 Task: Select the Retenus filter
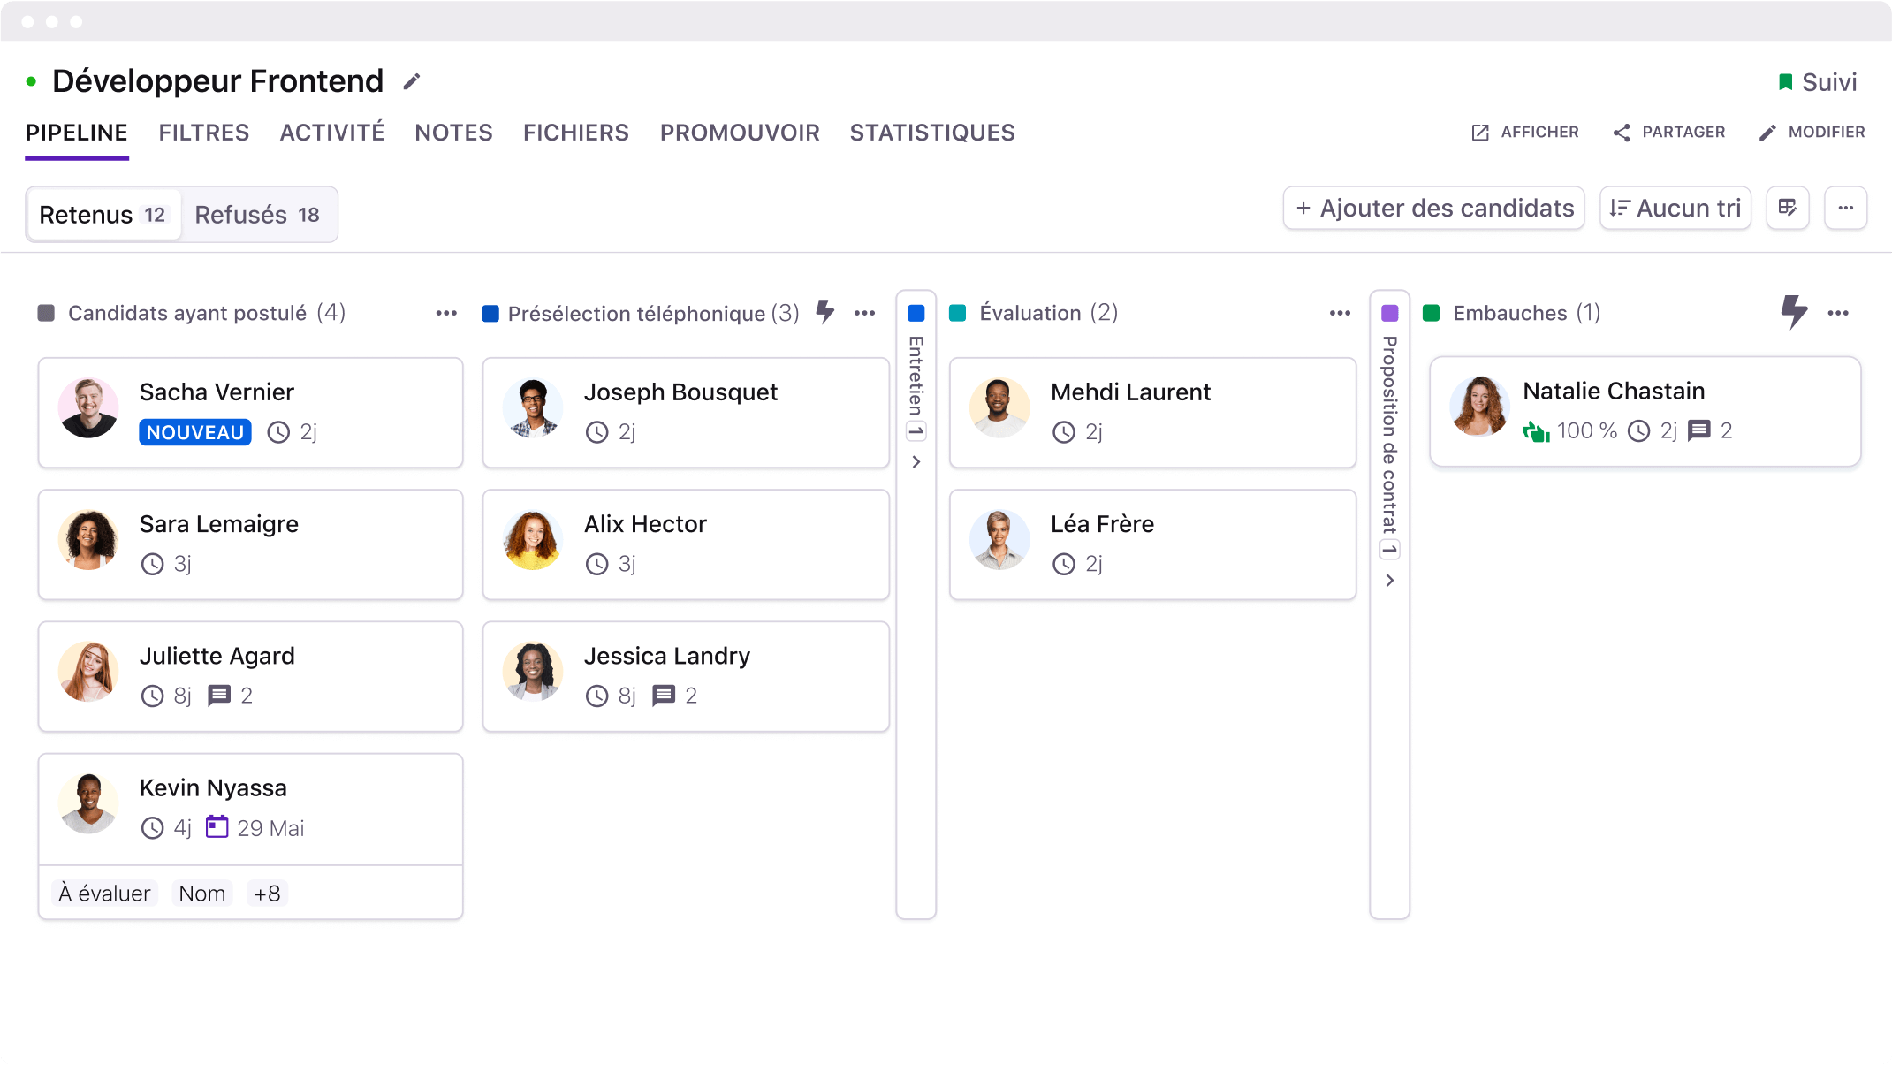(x=103, y=214)
